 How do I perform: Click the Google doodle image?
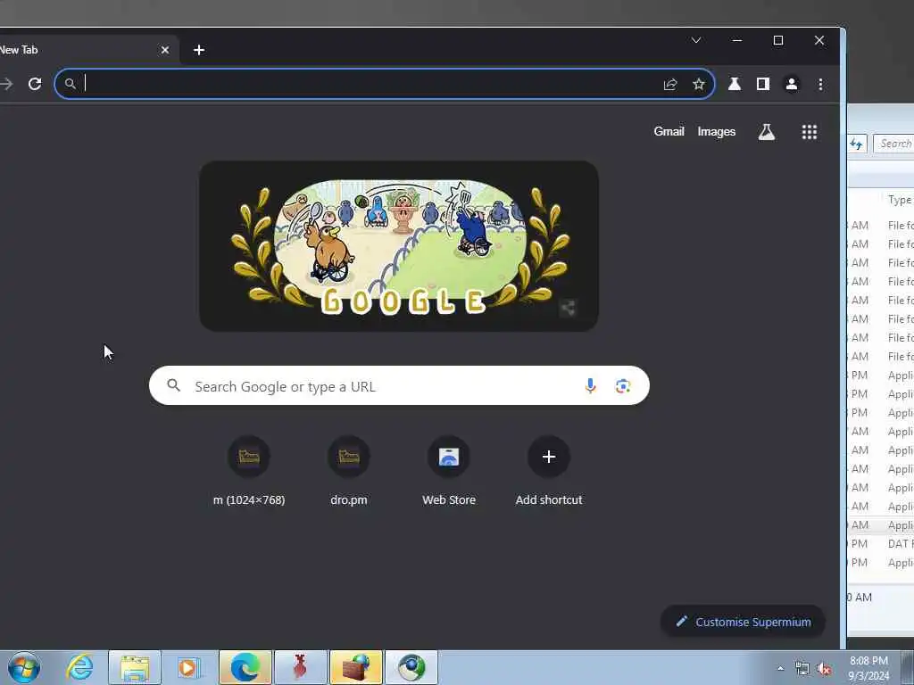[399, 246]
